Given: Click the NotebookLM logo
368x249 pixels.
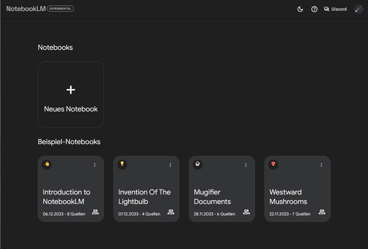Looking at the screenshot, I should (26, 9).
